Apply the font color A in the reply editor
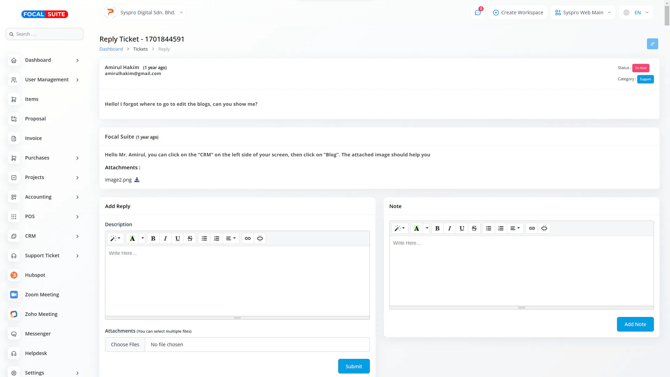Viewport: 670px width, 377px height. pyautogui.click(x=132, y=238)
